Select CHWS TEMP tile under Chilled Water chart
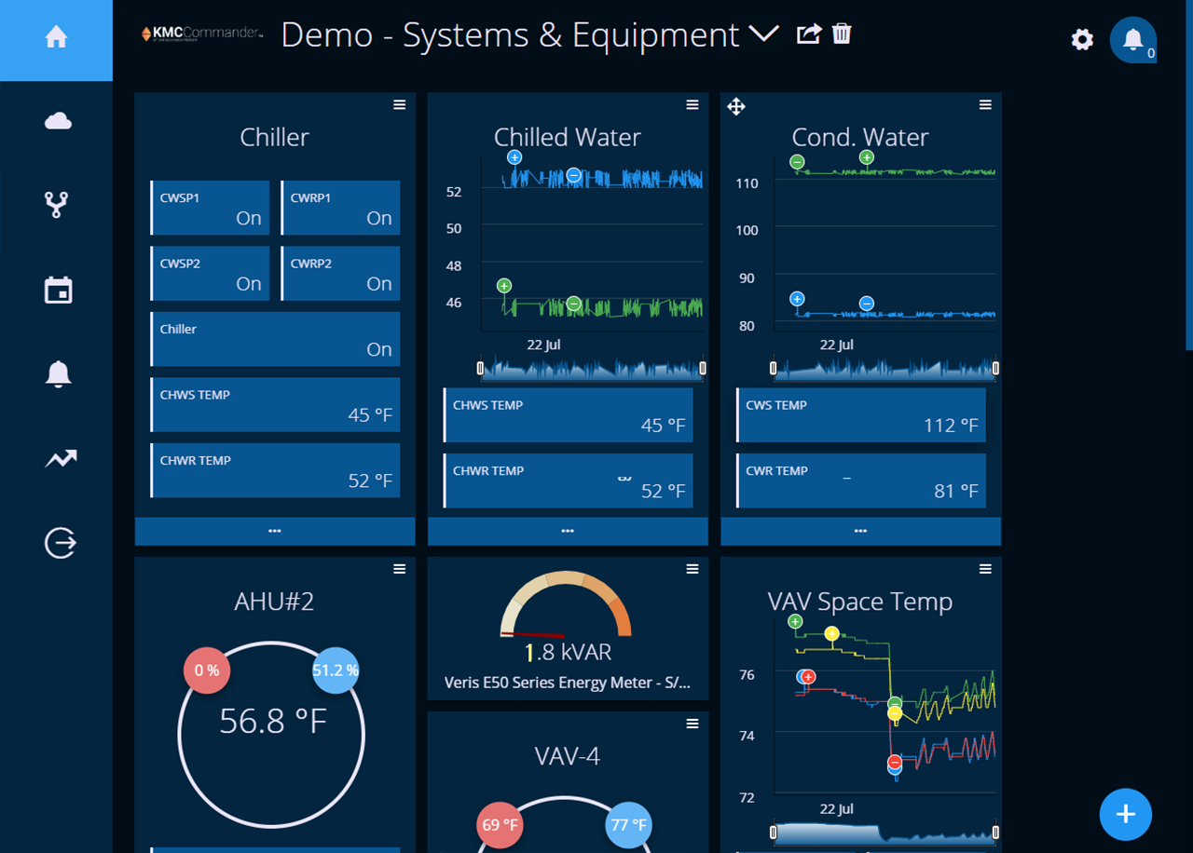The image size is (1193, 853). click(568, 415)
